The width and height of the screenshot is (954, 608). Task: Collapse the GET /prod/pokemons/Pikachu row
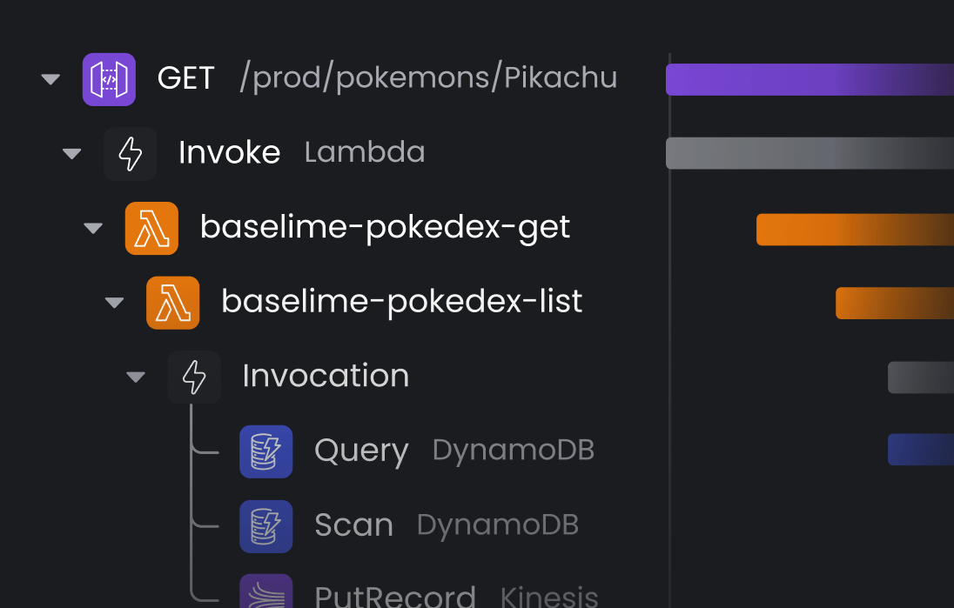pyautogui.click(x=50, y=80)
